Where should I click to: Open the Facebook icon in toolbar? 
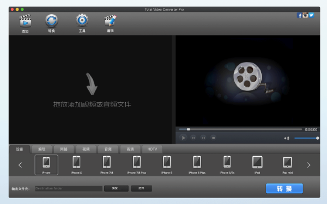tap(299, 15)
